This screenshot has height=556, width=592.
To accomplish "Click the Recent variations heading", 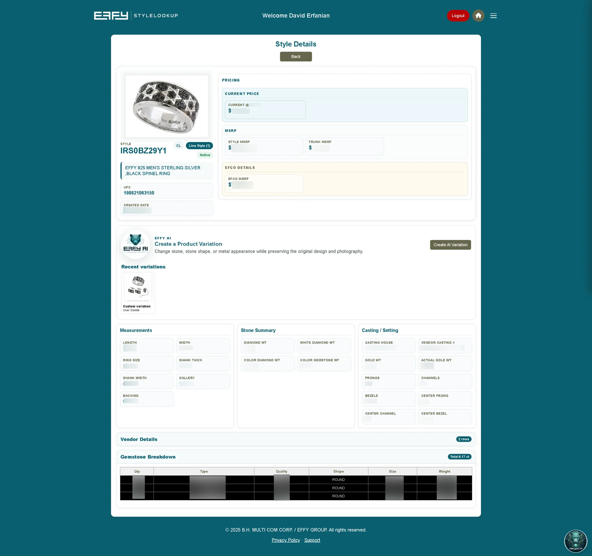I will click(143, 267).
